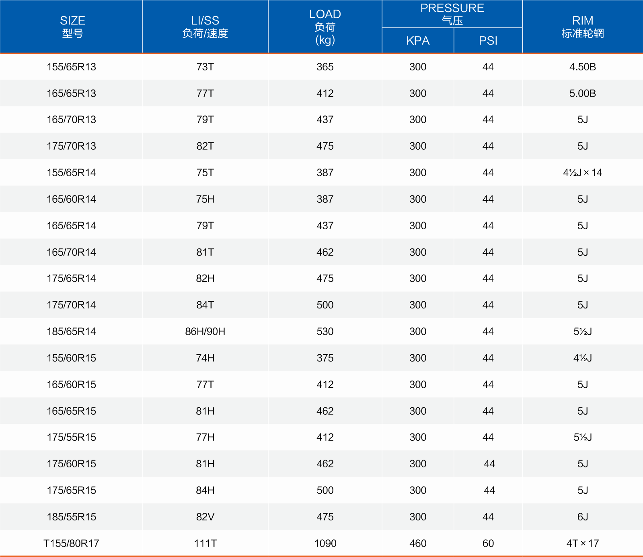This screenshot has width=643, height=557.
Task: Click the 4T × 17 rim cell
Action: pyautogui.click(x=583, y=543)
